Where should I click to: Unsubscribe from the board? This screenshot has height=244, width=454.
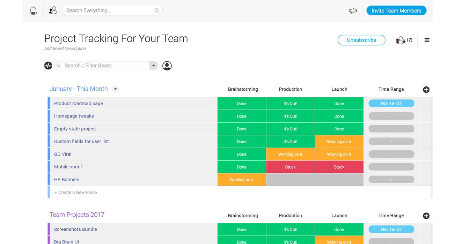[361, 40]
